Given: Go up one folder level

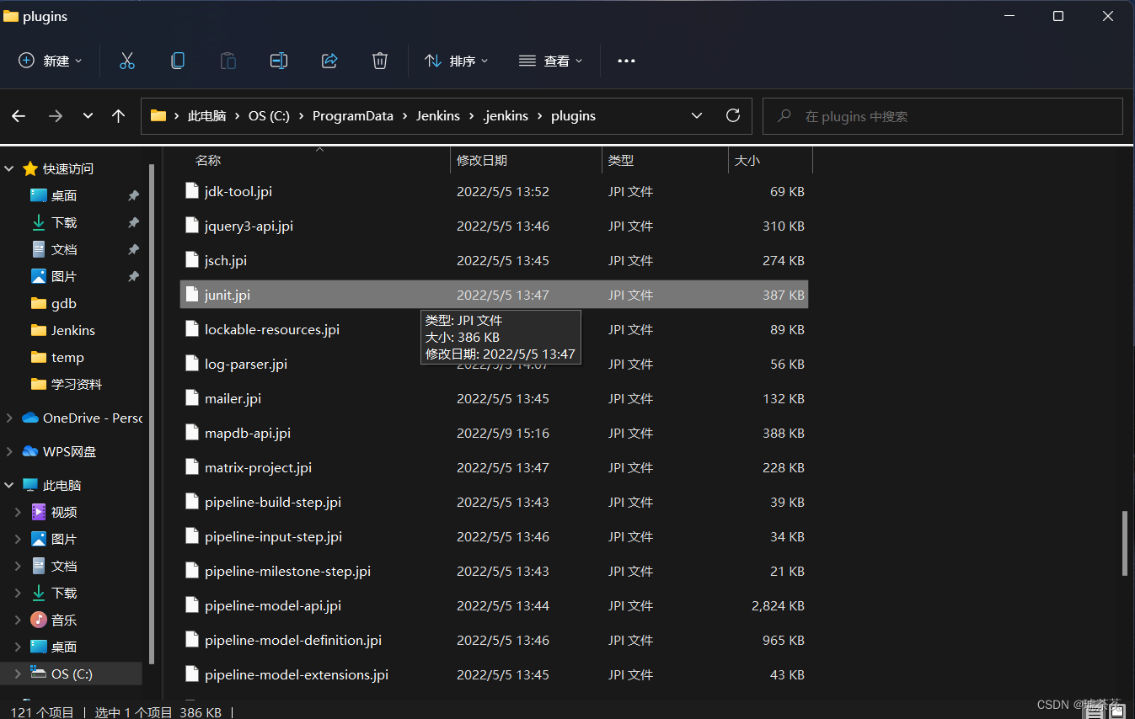Looking at the screenshot, I should [x=118, y=116].
